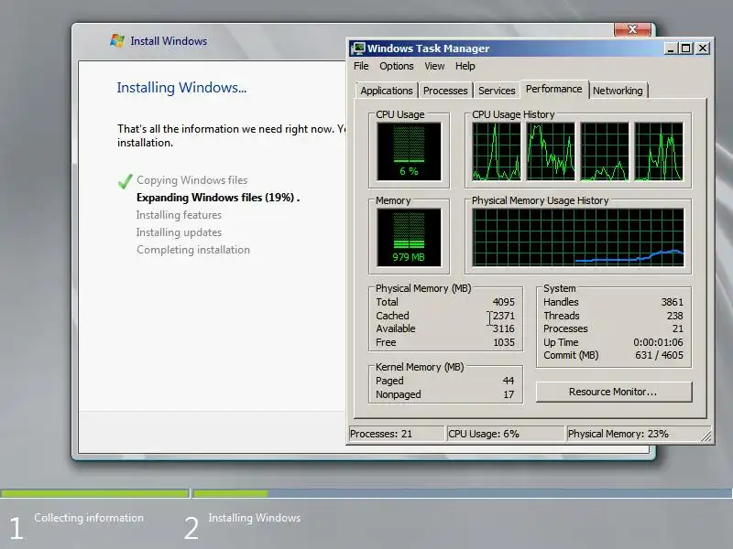Image resolution: width=733 pixels, height=549 pixels.
Task: Maximize the Windows Task Manager window
Action: [685, 48]
